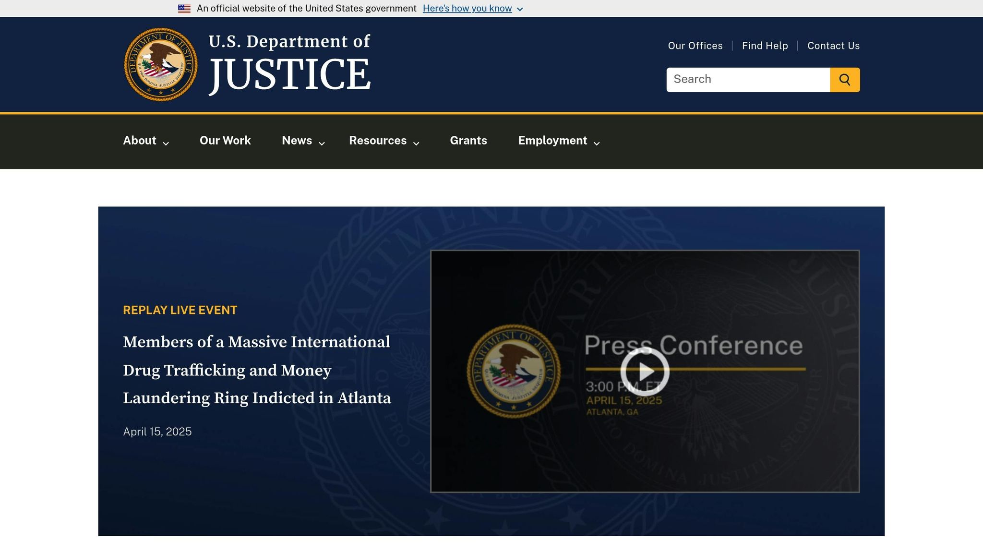Click the official government website banner text

click(306, 8)
